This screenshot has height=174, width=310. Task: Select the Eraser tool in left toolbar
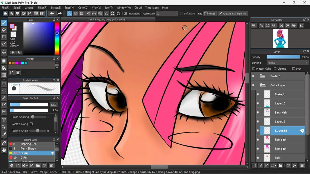[4, 30]
